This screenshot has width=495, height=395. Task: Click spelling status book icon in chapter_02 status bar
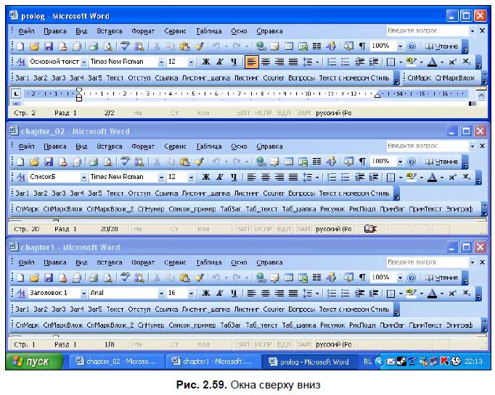click(370, 229)
